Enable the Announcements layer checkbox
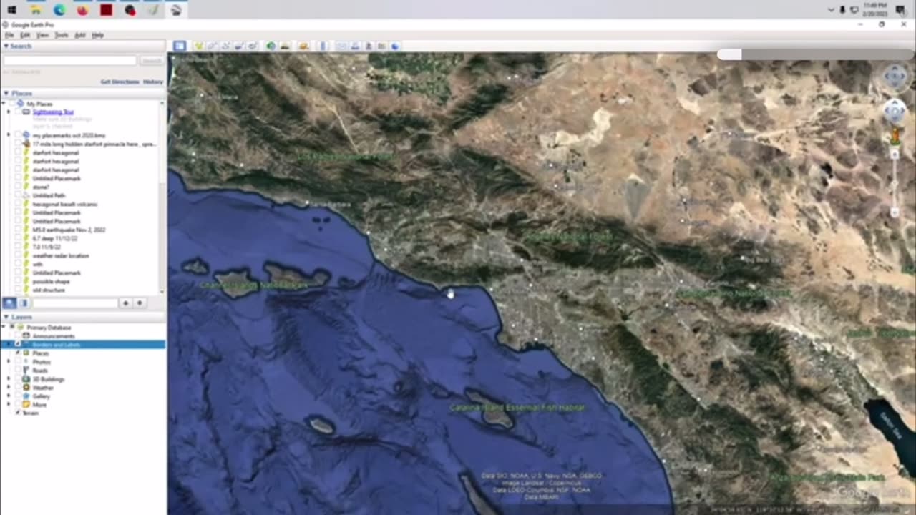Viewport: 916px width, 515px height. (19, 336)
